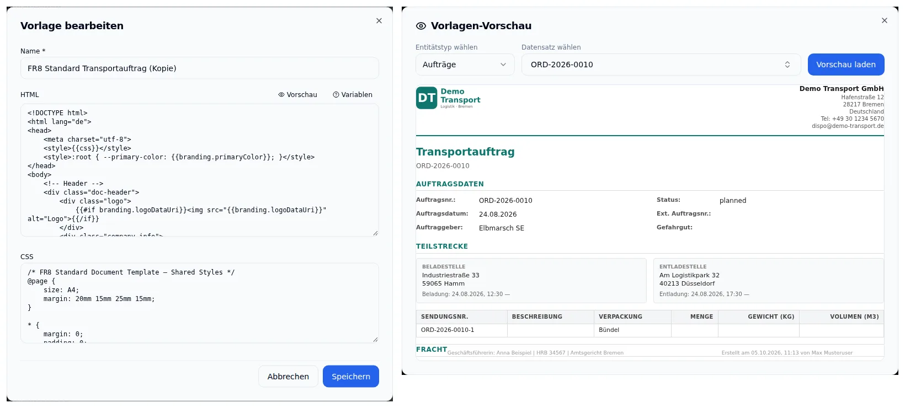
Task: Click the Industriestraße 33 address line
Action: 451,276
